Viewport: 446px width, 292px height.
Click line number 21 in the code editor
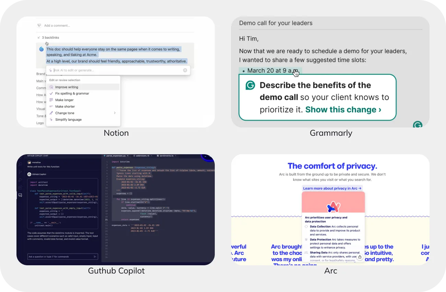click(107, 219)
